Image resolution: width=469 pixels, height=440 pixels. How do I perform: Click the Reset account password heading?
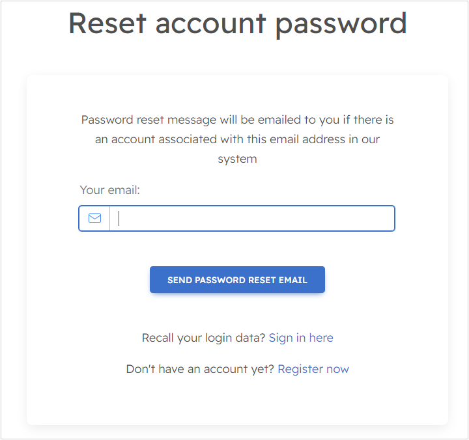tap(237, 23)
